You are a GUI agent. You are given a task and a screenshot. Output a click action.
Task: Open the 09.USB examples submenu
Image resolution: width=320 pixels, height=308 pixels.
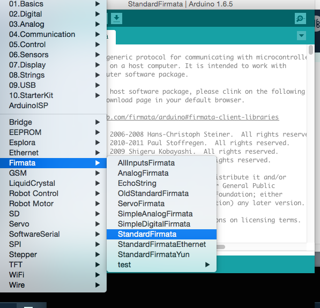53,86
